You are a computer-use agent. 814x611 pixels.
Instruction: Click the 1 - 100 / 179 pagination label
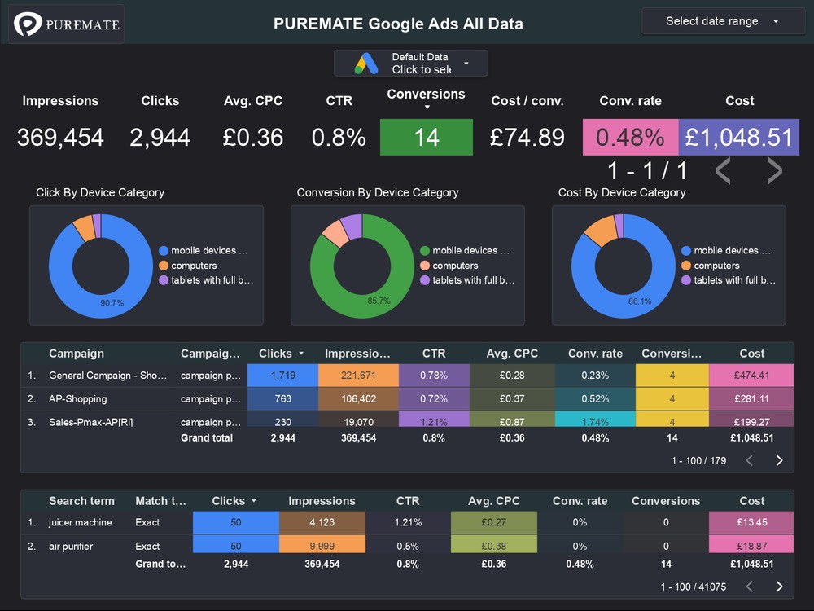click(698, 460)
